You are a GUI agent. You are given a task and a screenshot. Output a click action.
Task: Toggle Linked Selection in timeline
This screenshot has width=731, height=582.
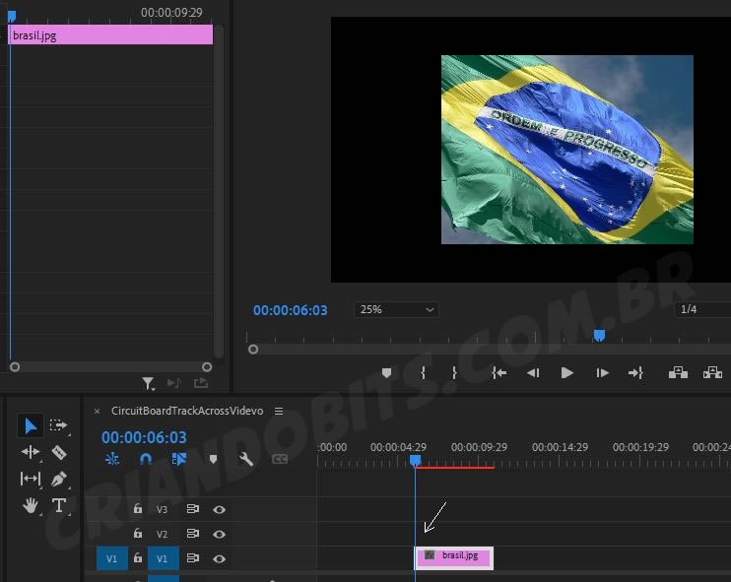coord(179,460)
